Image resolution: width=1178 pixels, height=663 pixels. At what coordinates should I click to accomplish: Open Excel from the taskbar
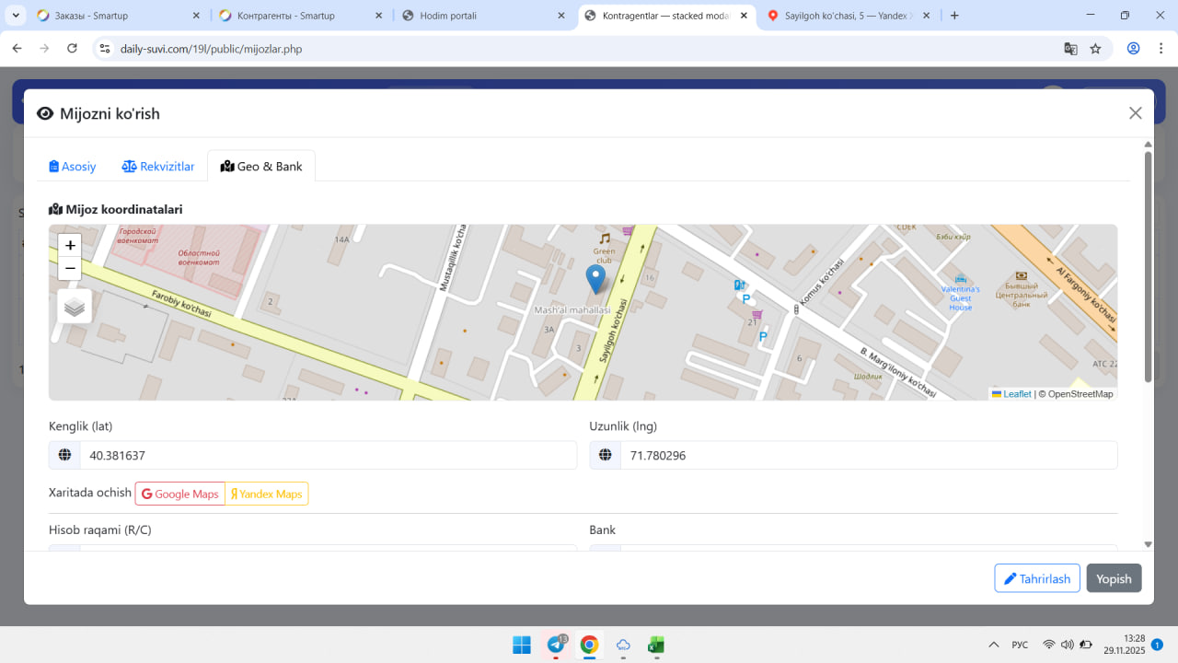[656, 645]
